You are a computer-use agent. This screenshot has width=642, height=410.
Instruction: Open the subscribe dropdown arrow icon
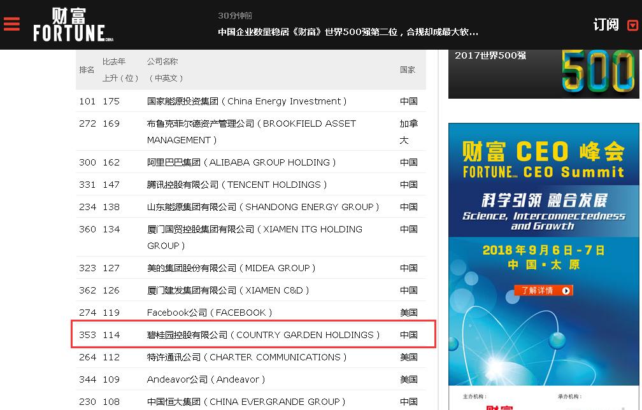click(x=632, y=25)
